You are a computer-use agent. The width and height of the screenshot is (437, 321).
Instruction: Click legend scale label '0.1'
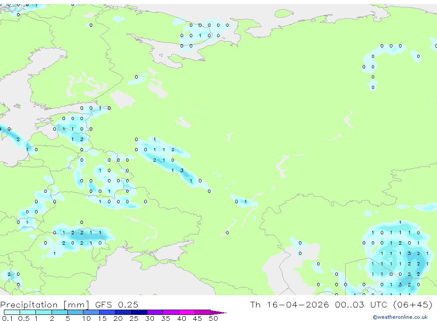(x=7, y=318)
